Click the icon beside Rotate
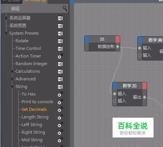 [x=60, y=41]
